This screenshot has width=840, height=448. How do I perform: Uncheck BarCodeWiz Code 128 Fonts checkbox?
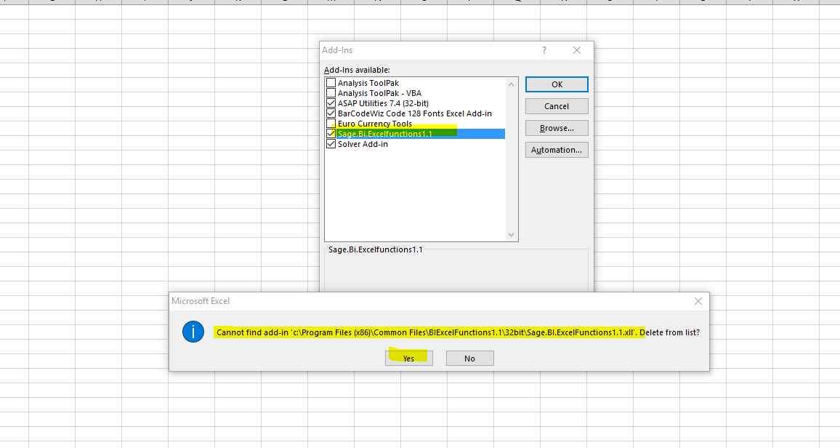click(x=331, y=113)
